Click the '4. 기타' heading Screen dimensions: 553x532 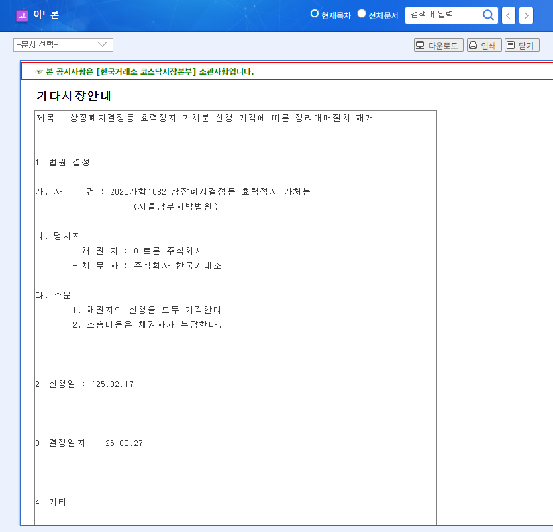tap(51, 502)
